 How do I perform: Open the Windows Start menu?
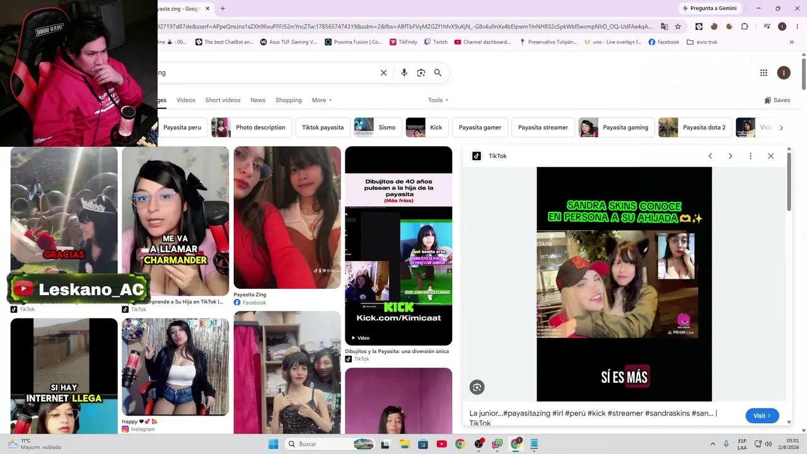tap(273, 444)
